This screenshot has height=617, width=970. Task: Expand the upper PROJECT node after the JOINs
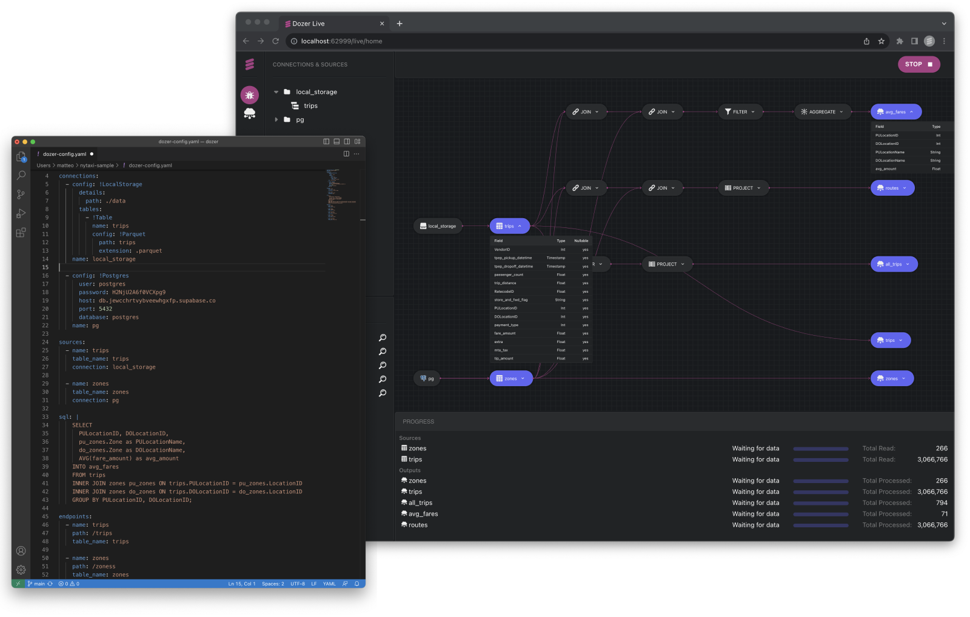point(758,188)
